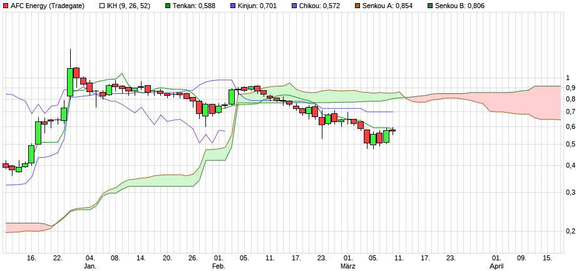Click the 'März' month label on time axis

point(348,265)
